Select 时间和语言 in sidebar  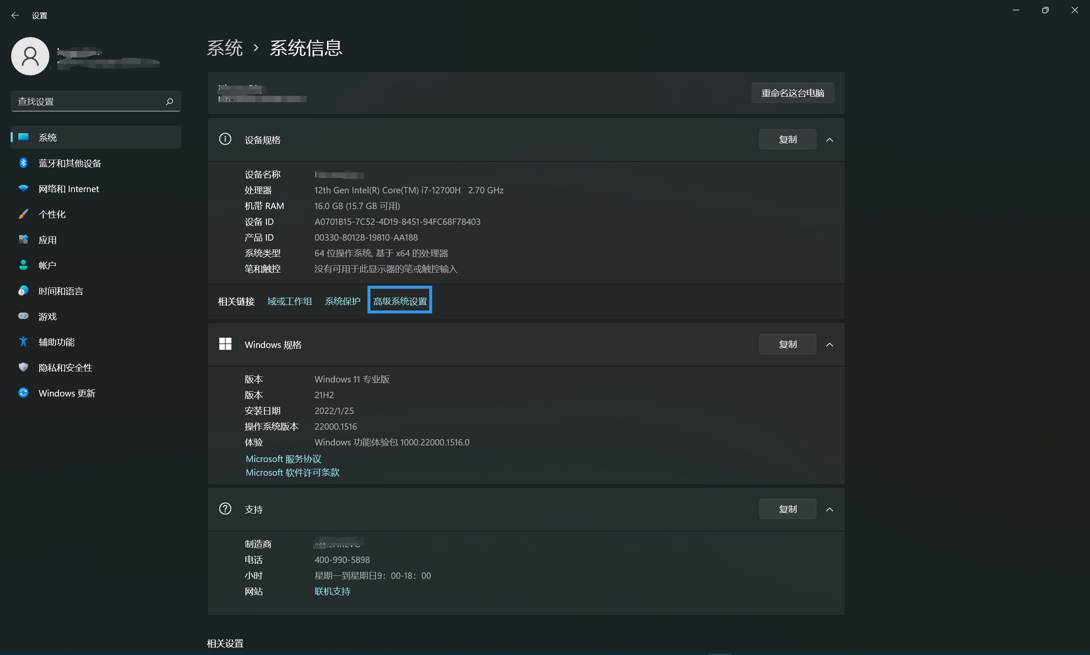tap(61, 291)
